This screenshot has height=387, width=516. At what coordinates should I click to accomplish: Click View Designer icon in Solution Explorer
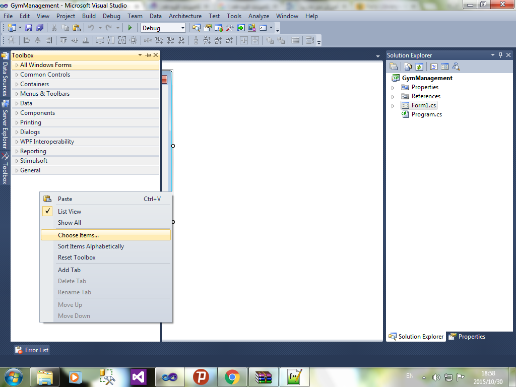pyautogui.click(x=444, y=67)
